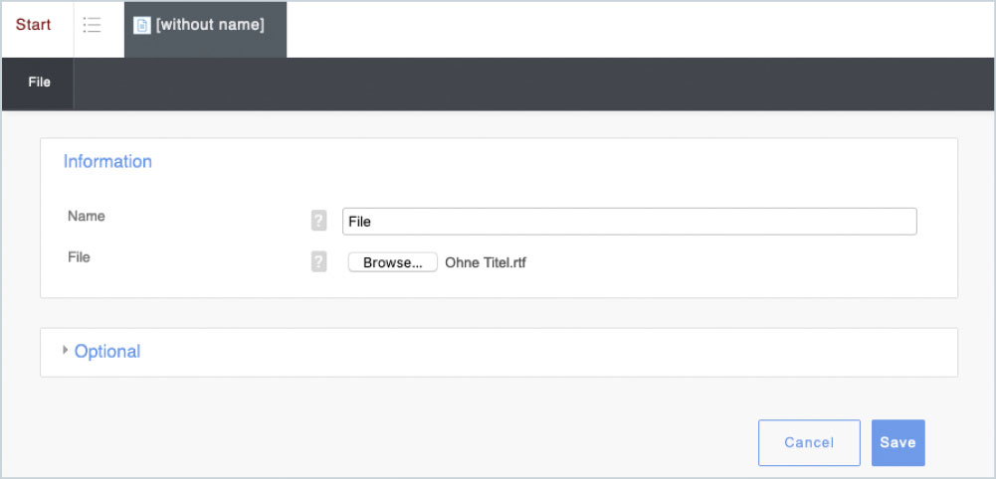Click the Optional section title

coord(107,352)
